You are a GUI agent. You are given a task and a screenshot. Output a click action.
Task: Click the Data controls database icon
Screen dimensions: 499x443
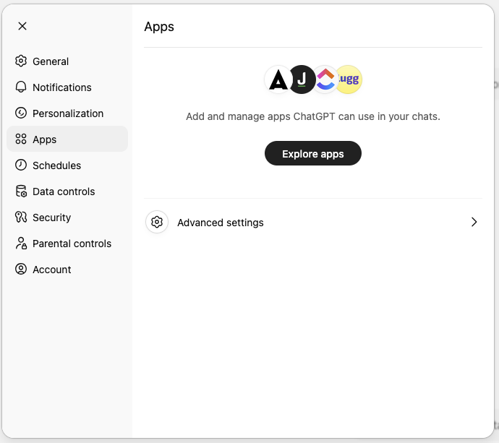tap(21, 191)
